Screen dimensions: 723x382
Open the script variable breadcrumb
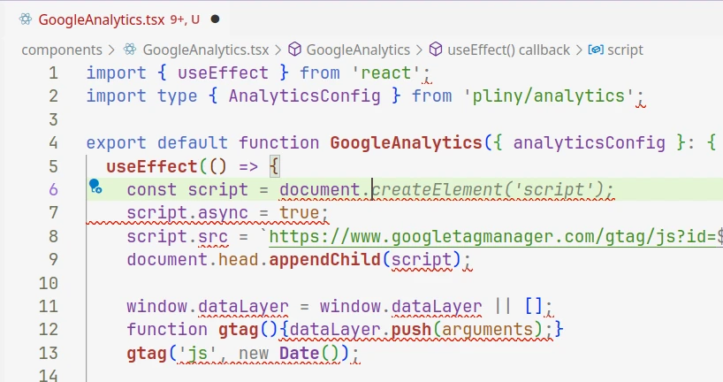click(626, 50)
